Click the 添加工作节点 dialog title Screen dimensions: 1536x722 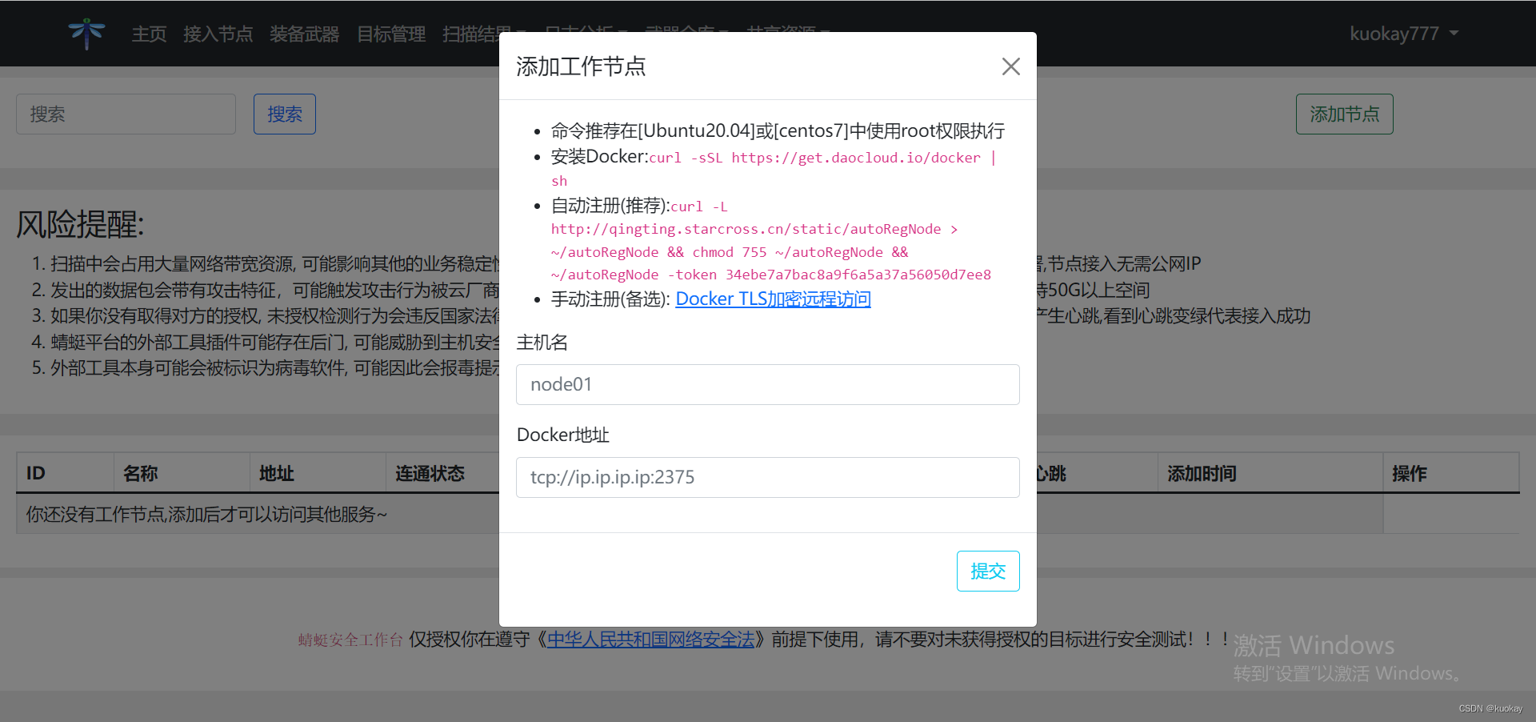coord(581,66)
